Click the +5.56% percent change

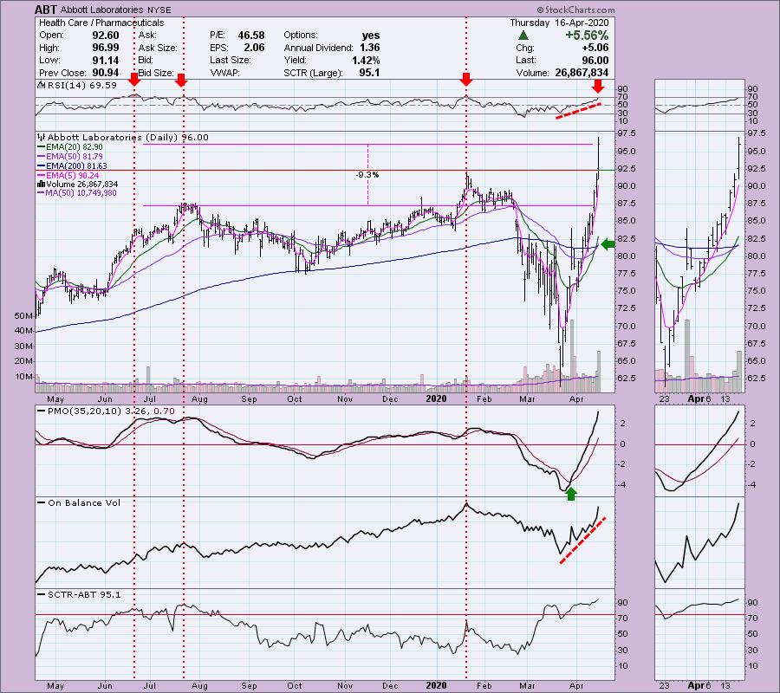click(x=587, y=36)
